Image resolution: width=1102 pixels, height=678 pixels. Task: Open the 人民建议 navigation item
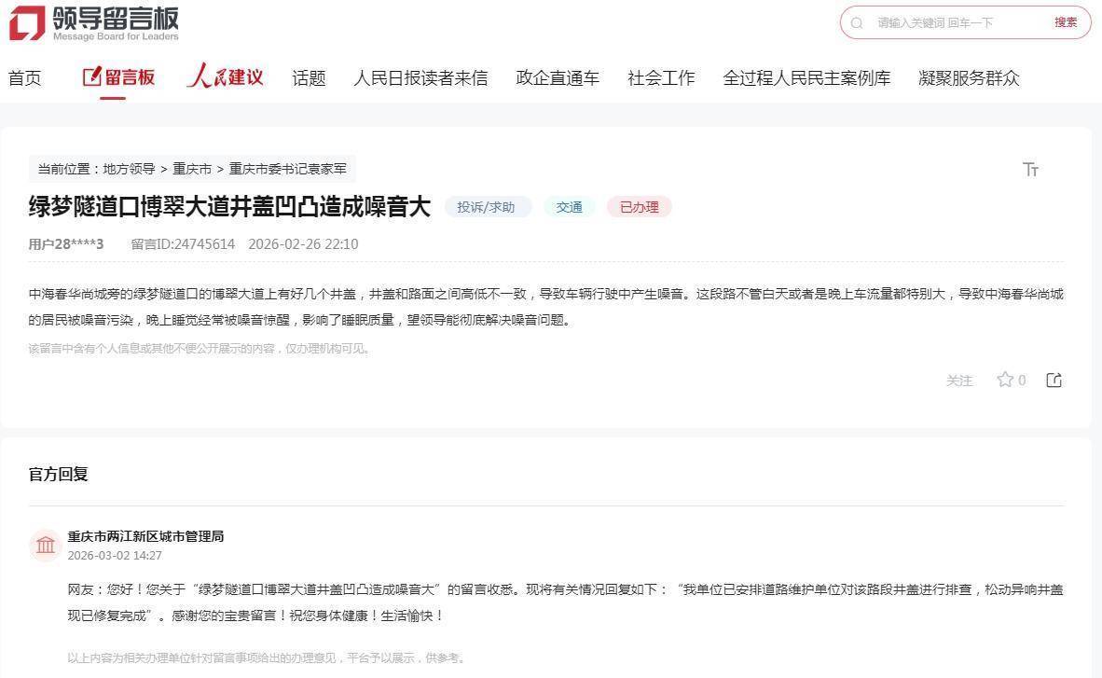point(225,77)
